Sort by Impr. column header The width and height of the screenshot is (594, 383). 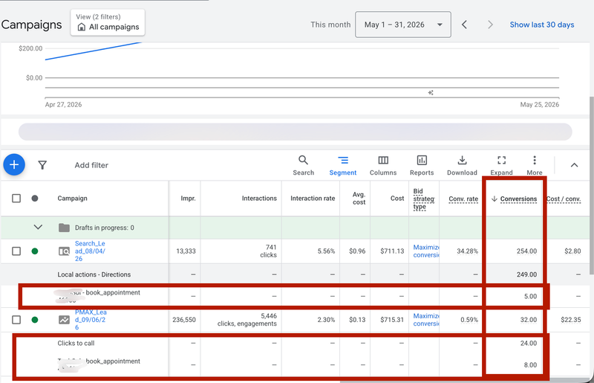point(188,198)
